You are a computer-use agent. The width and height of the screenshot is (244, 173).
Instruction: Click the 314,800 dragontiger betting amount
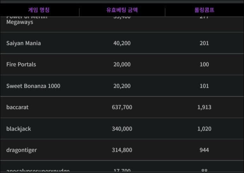click(122, 150)
